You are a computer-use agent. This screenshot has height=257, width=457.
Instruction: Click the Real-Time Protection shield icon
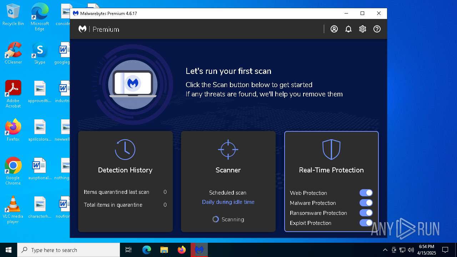coord(331,149)
